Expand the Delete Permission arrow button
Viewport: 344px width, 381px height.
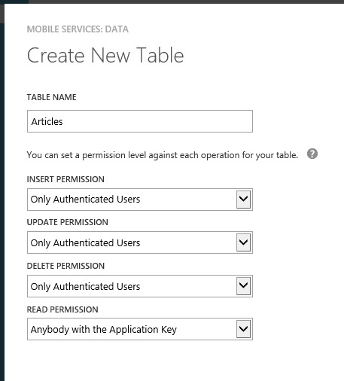point(243,286)
